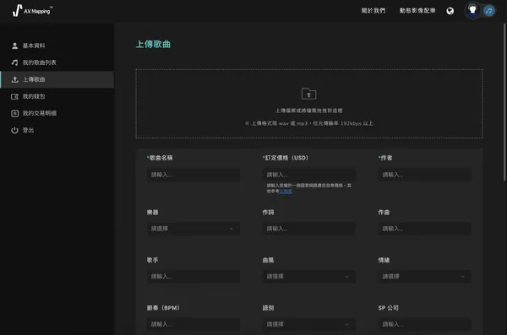Click the 節奏 (BPM) input field
The image size is (507, 335).
[x=194, y=324]
